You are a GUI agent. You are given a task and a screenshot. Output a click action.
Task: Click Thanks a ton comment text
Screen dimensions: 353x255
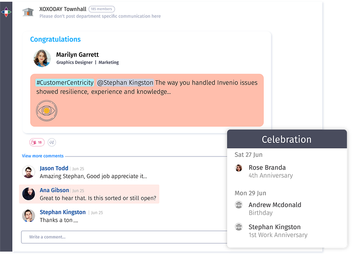point(59,220)
